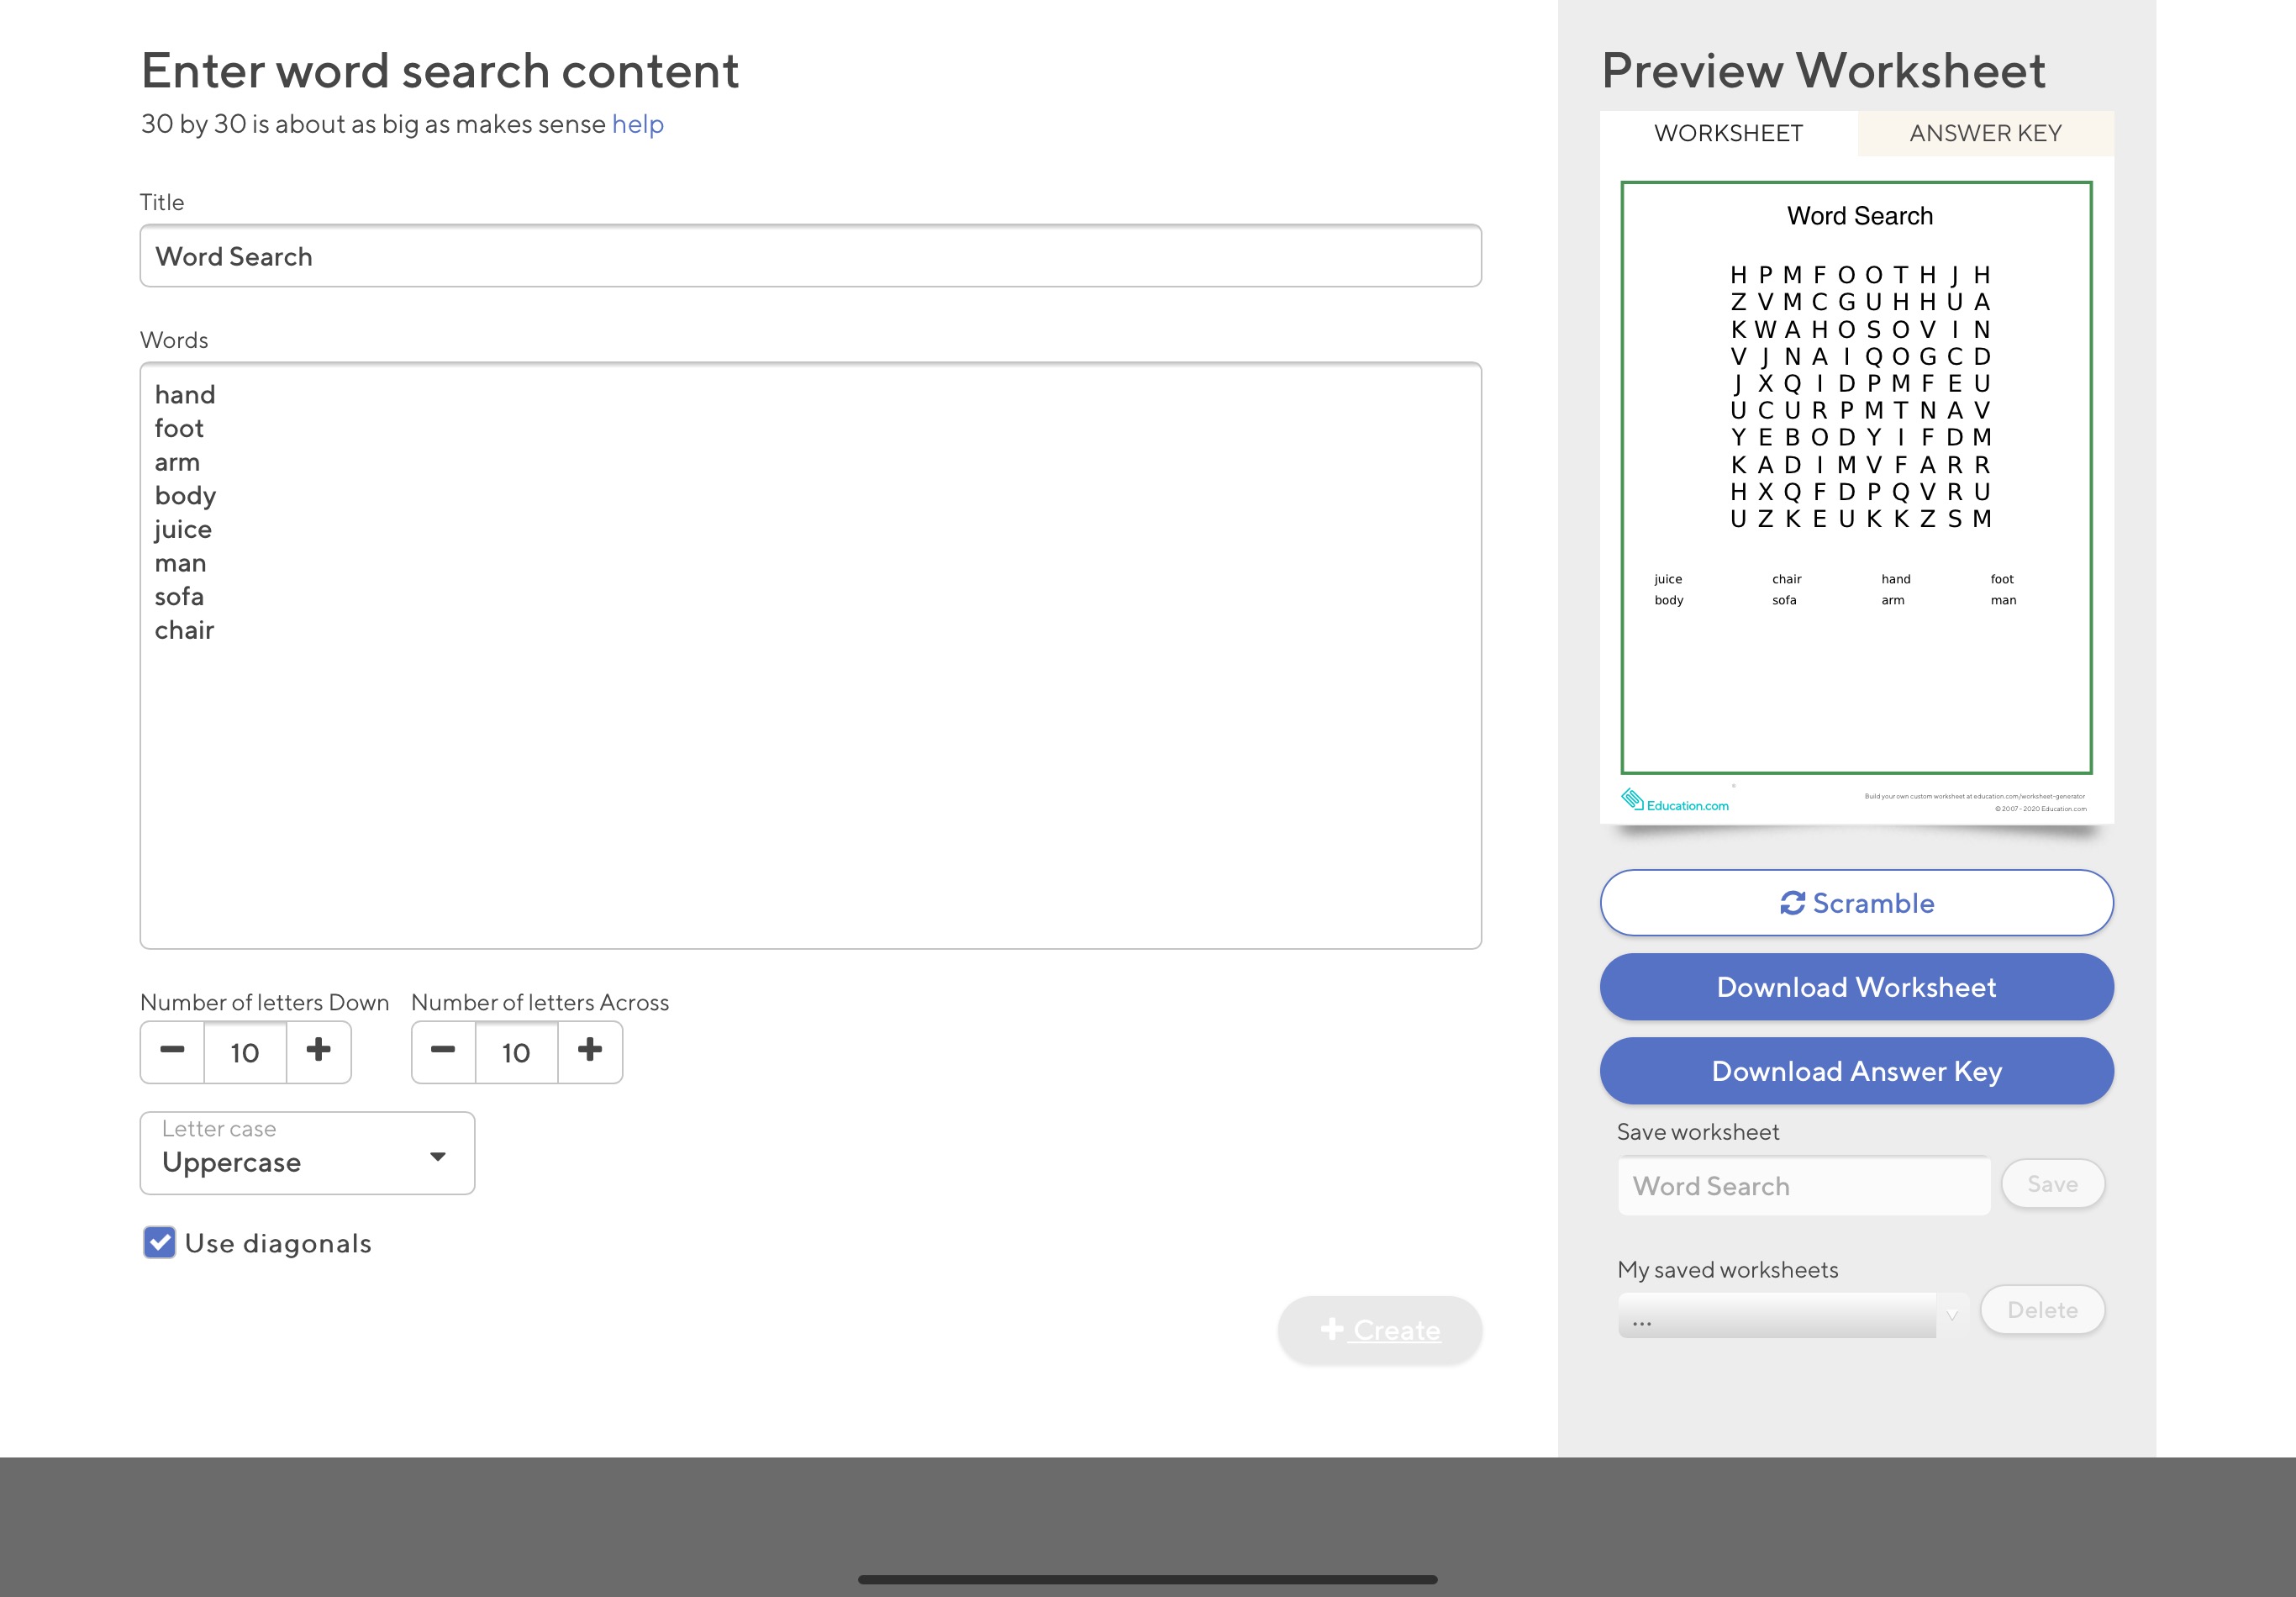
Task: Click the word 'juice' in Words list
Action: [183, 529]
